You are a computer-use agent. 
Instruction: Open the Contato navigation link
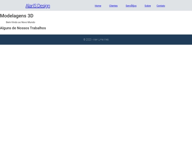pos(161,6)
